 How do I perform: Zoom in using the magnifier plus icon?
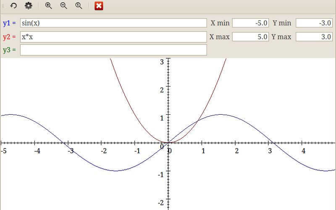point(49,6)
